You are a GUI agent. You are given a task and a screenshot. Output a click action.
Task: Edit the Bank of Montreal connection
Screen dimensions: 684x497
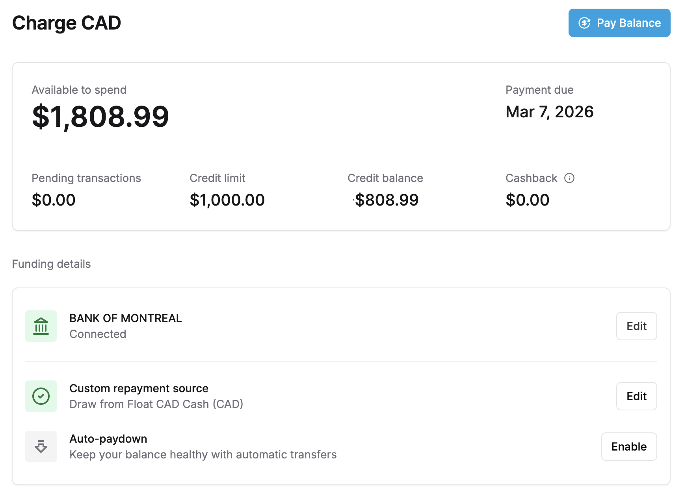point(636,326)
